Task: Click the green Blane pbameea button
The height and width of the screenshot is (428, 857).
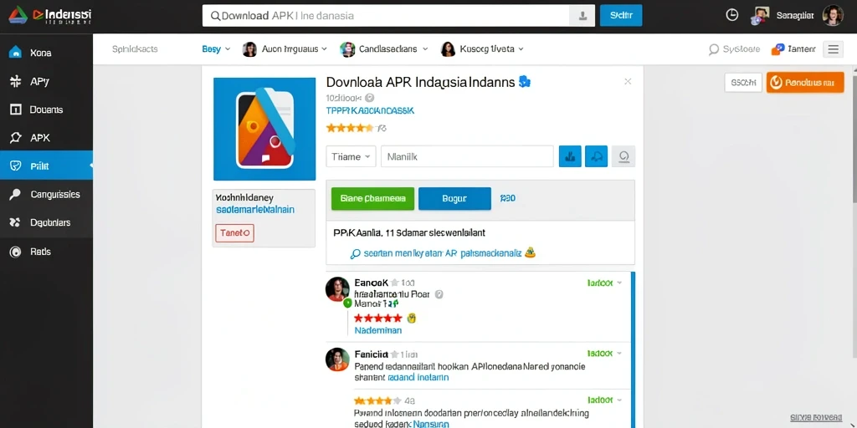Action: coord(372,199)
